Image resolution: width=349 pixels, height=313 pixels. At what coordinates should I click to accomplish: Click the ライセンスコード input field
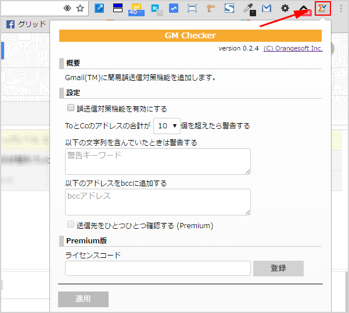(158, 268)
